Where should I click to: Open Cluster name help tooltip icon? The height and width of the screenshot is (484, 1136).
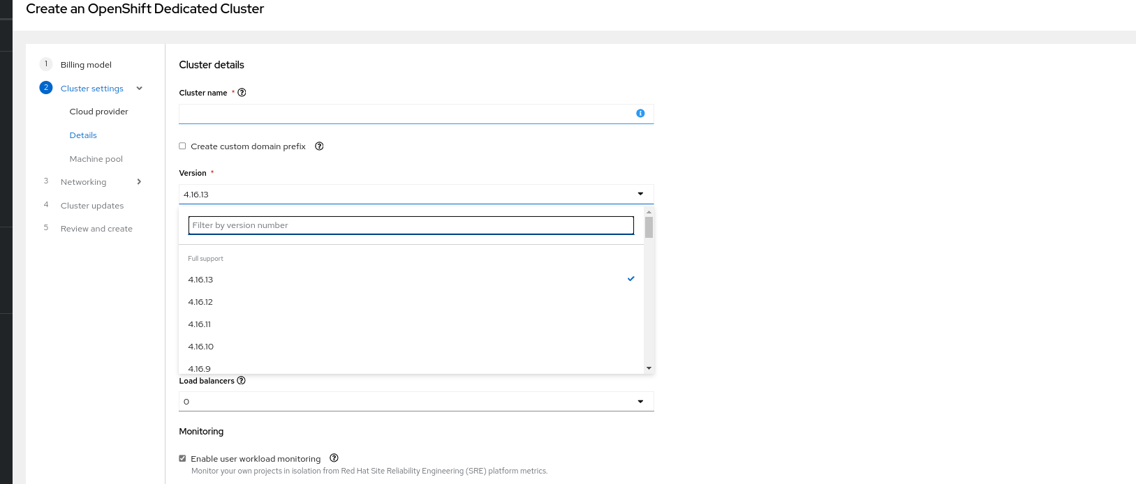point(242,93)
